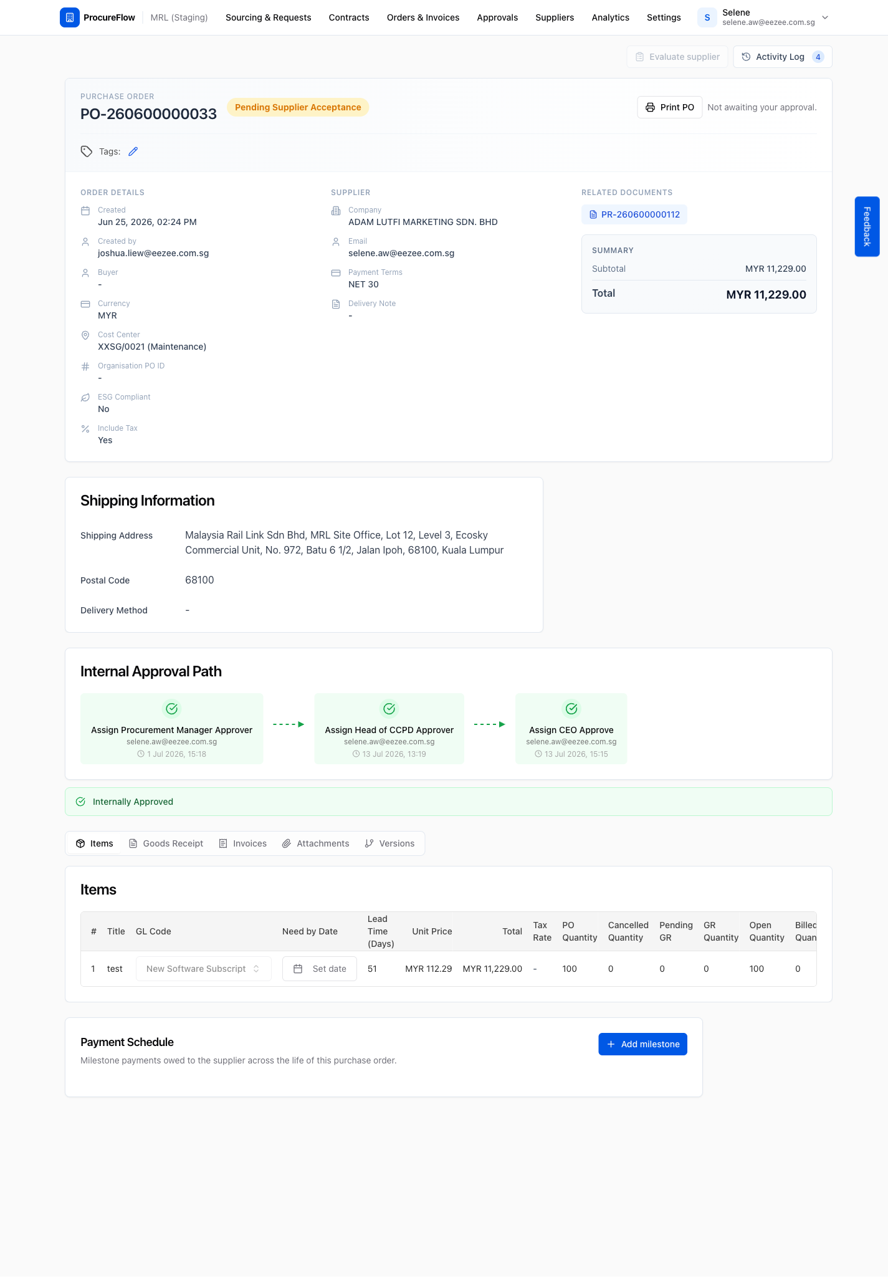
Task: Click the Lead Time value 51
Action: point(372,969)
